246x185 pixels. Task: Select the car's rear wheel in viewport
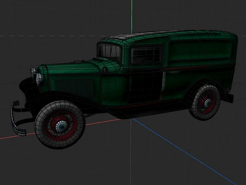click(205, 102)
